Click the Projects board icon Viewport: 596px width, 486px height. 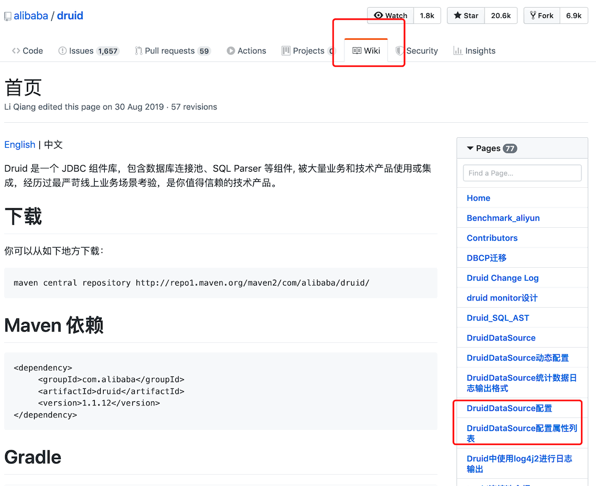(x=286, y=51)
